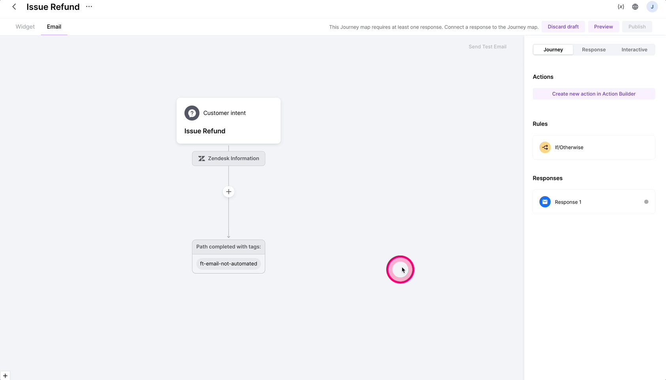Open the variables (x) icon
The width and height of the screenshot is (666, 380).
pos(621,7)
